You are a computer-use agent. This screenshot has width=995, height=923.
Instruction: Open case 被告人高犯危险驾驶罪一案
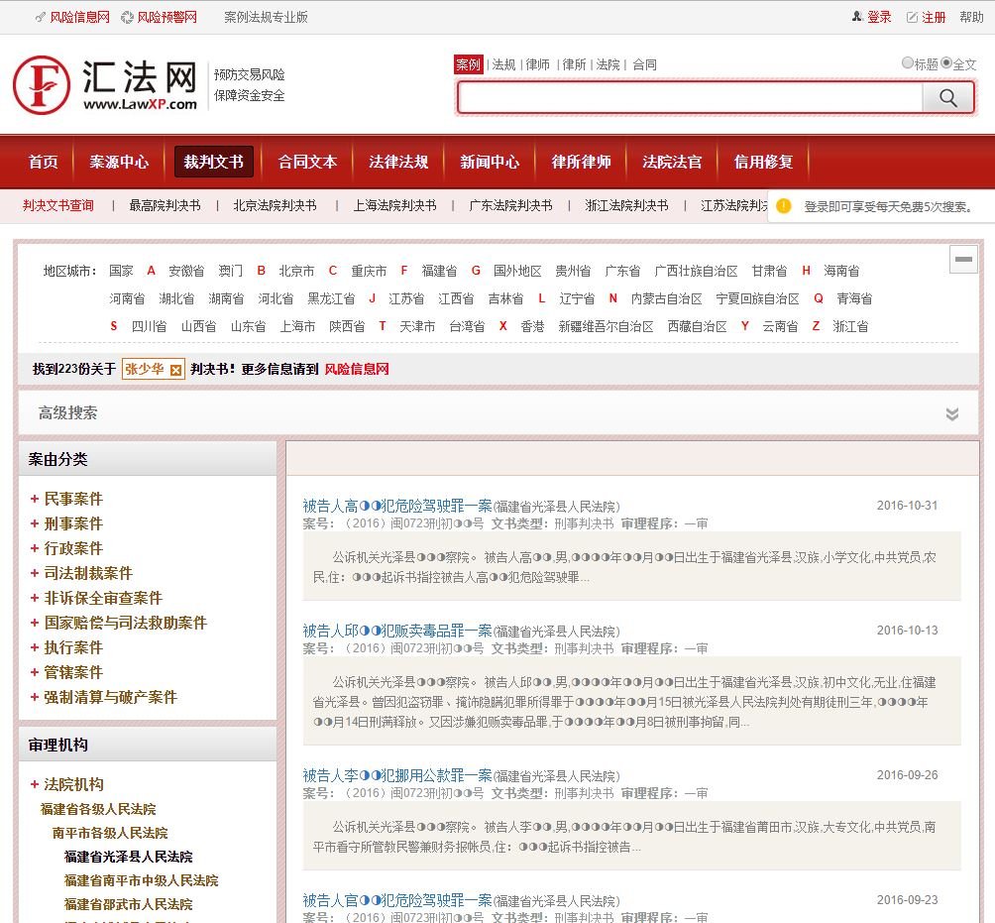tap(397, 506)
